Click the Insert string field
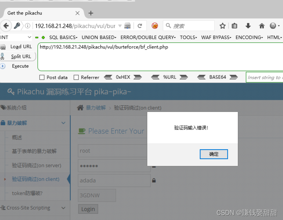The image size is (283, 220). point(264,77)
